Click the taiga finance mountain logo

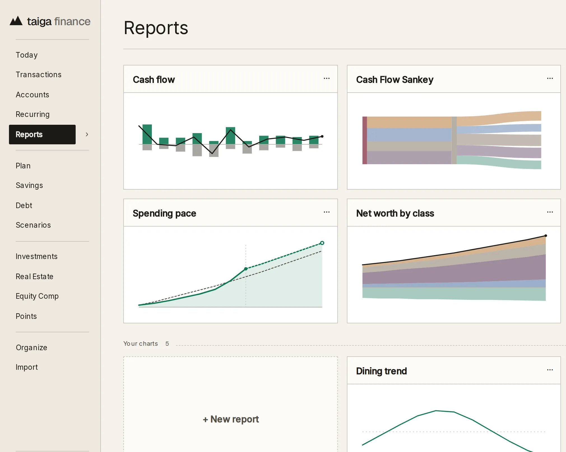(x=16, y=21)
